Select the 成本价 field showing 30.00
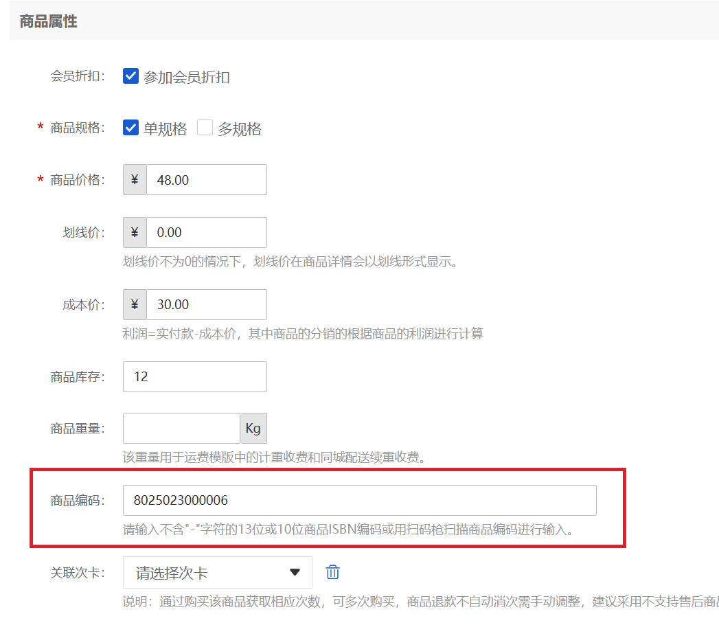Image resolution: width=719 pixels, height=636 pixels. pyautogui.click(x=206, y=305)
